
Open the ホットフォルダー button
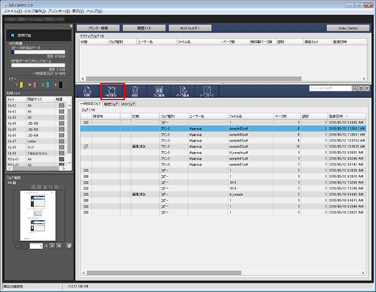pyautogui.click(x=190, y=28)
